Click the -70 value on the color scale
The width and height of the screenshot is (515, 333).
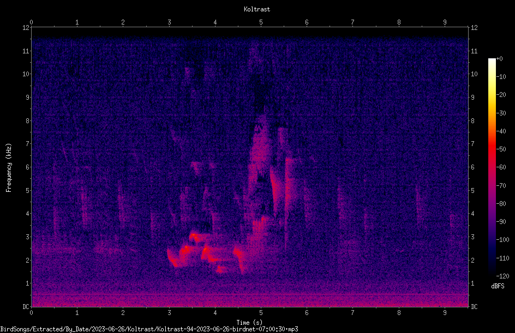(501, 186)
